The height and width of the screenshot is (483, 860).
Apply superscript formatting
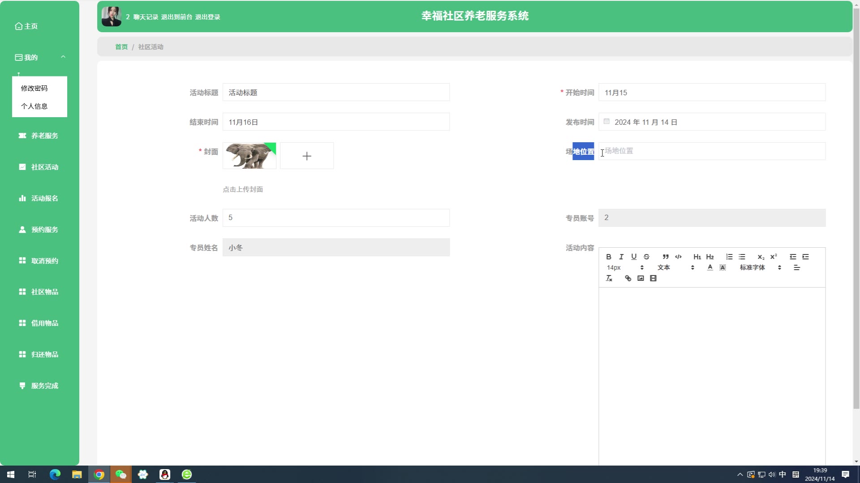click(774, 257)
